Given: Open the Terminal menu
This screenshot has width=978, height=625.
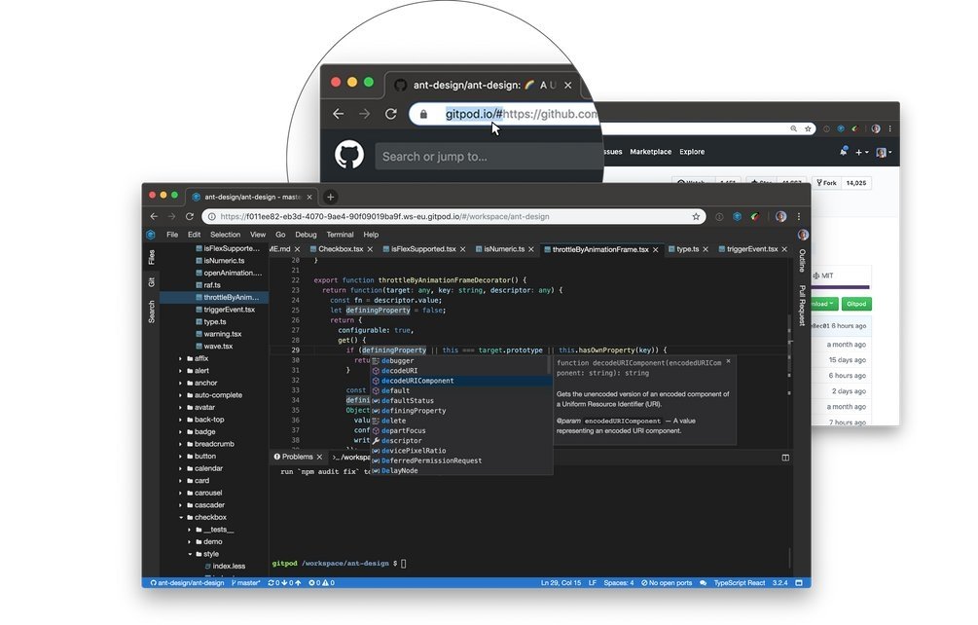Looking at the screenshot, I should coord(341,234).
